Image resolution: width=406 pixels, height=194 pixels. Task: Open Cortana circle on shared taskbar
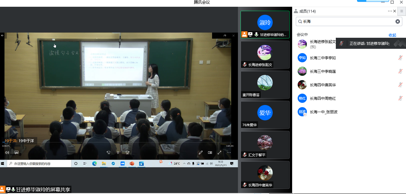(76, 164)
